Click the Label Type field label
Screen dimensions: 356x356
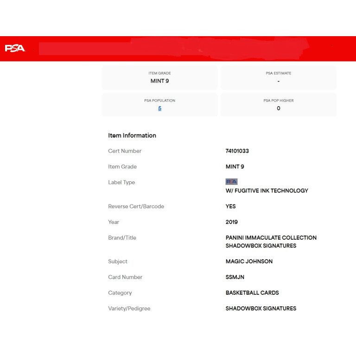coord(121,183)
